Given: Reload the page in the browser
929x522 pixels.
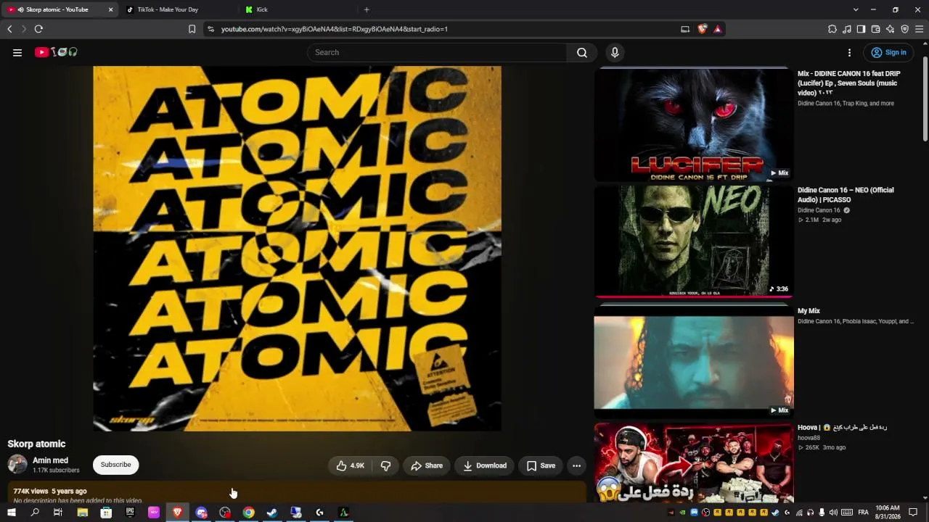Looking at the screenshot, I should coord(38,29).
